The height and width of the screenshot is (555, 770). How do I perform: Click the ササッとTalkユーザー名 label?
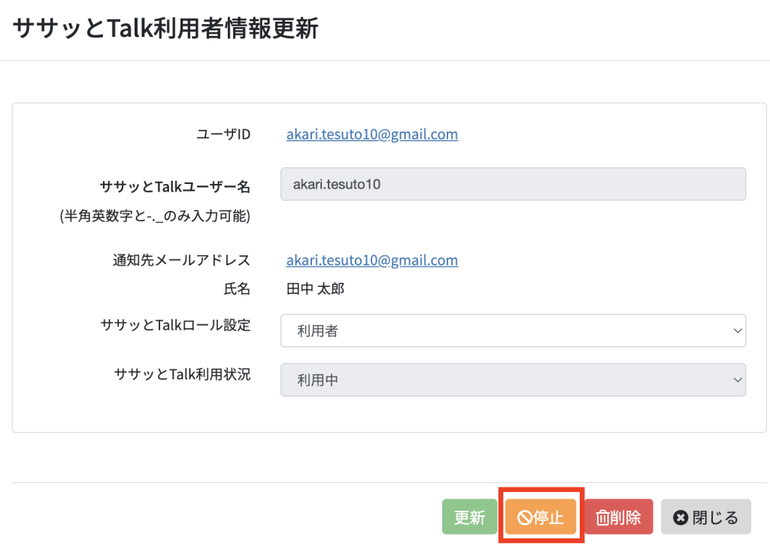(175, 186)
